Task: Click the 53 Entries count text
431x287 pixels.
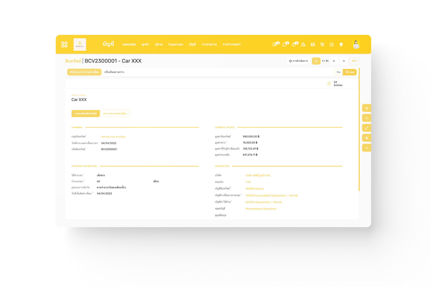Action: (x=338, y=84)
